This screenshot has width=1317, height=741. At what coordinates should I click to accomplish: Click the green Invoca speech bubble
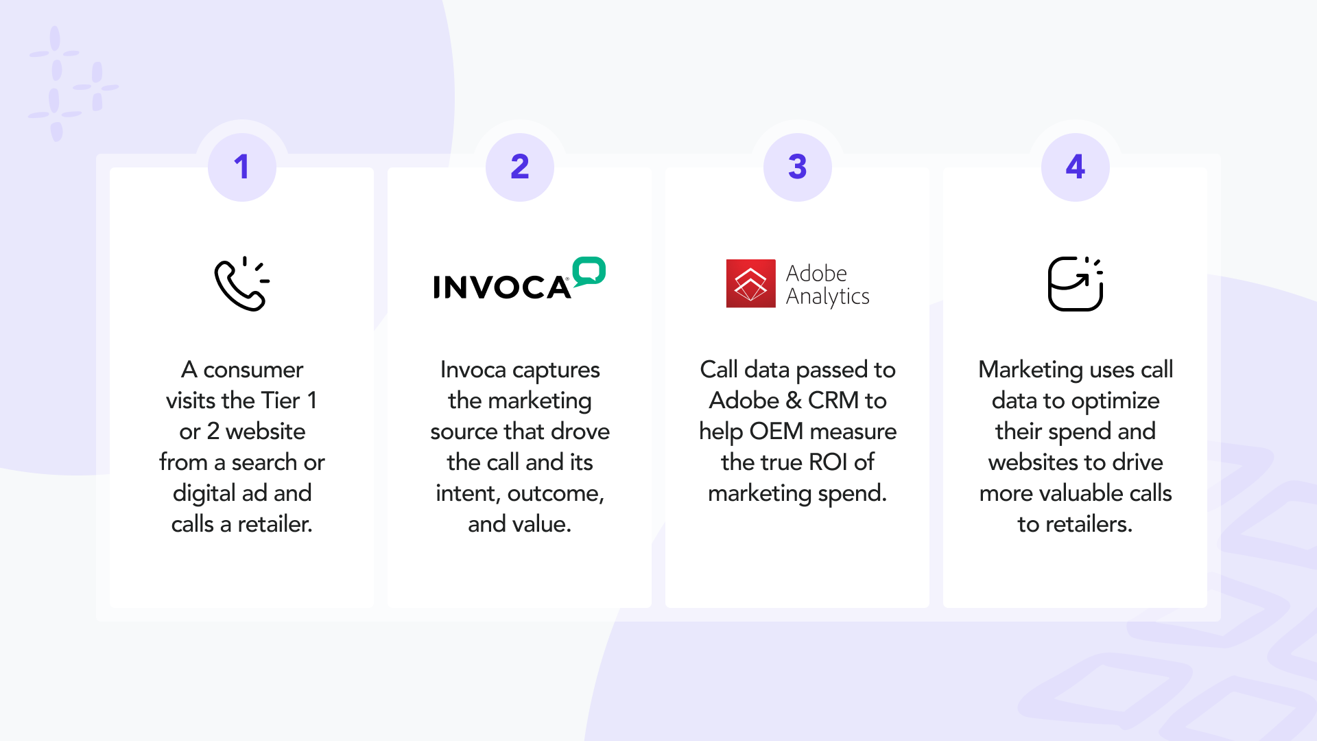pos(589,271)
